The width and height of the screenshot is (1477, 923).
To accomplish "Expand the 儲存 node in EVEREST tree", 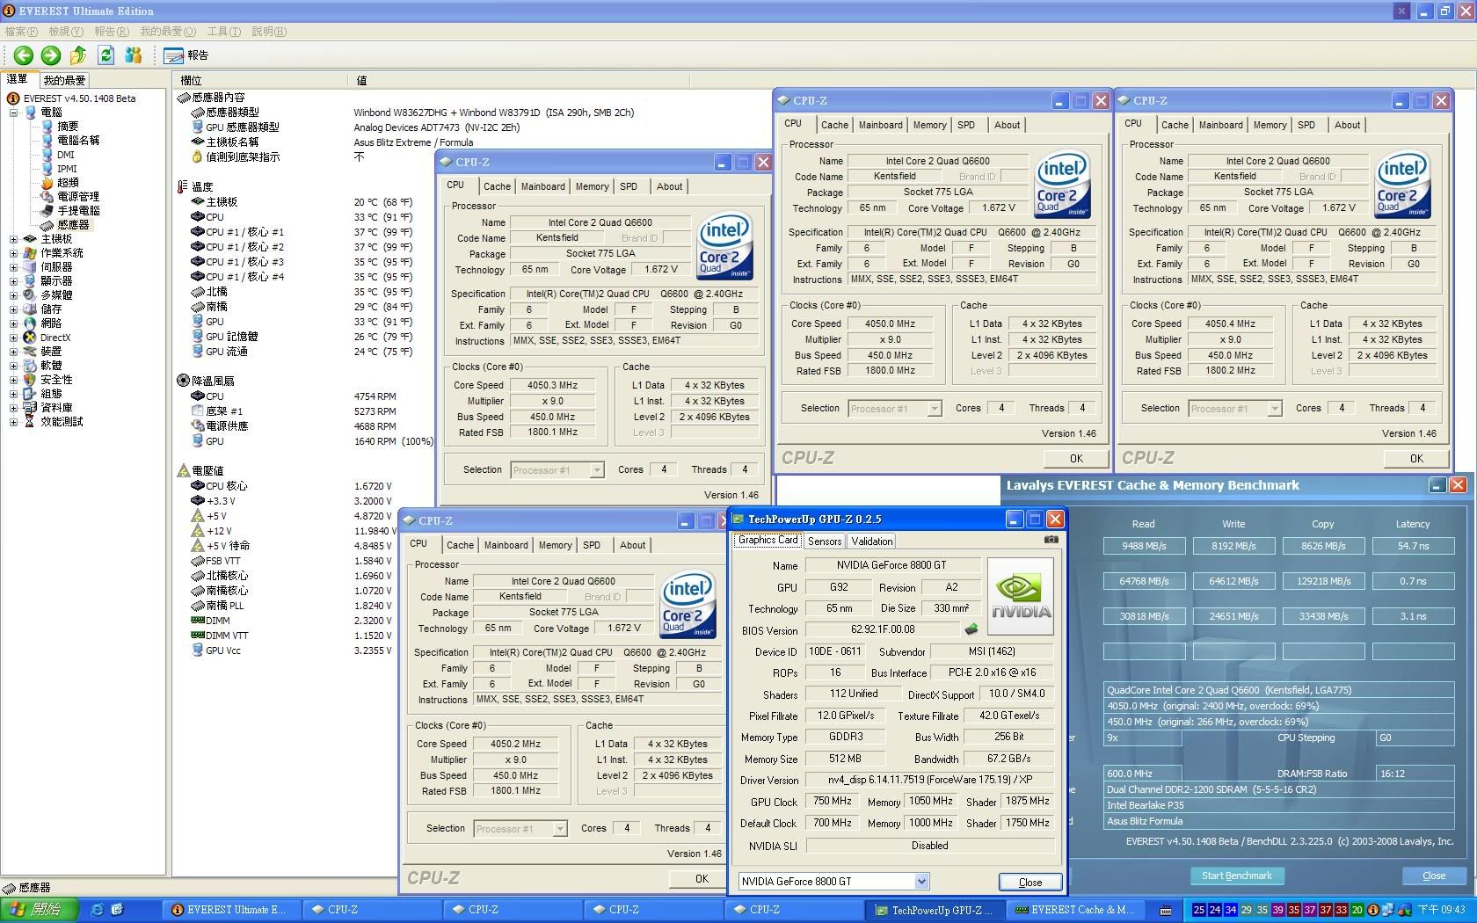I will [x=13, y=309].
